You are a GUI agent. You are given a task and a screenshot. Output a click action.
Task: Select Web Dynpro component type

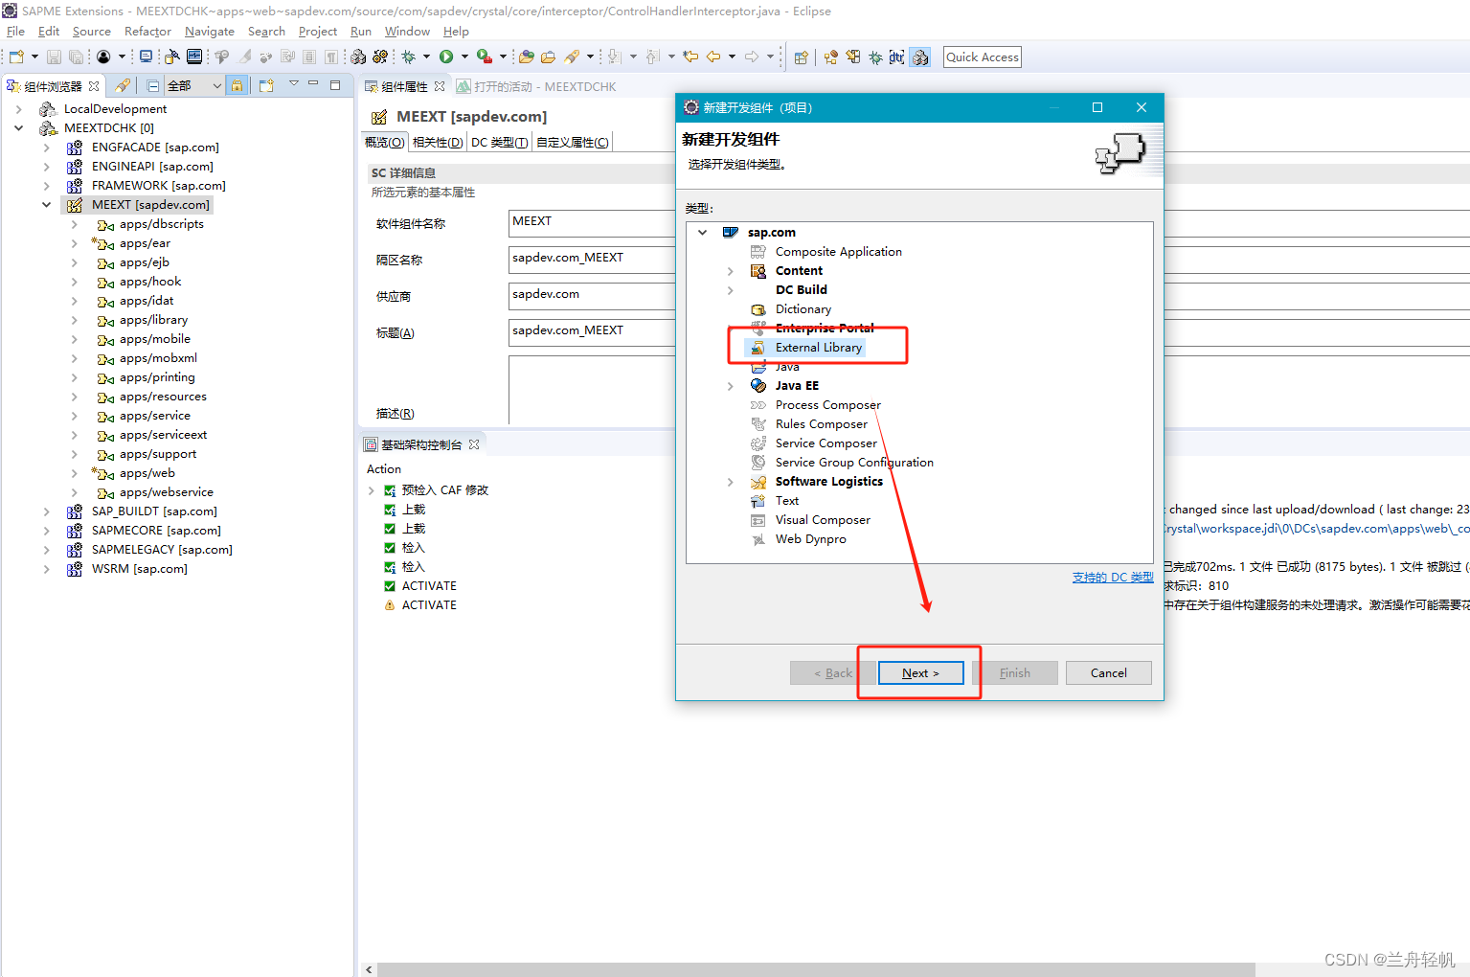(810, 539)
